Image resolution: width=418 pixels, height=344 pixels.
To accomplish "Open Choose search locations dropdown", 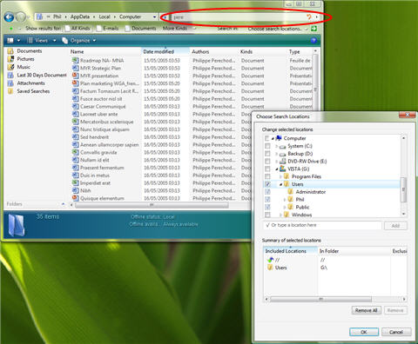I will coord(277,29).
